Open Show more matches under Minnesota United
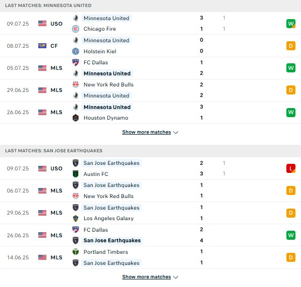 [x=147, y=132]
